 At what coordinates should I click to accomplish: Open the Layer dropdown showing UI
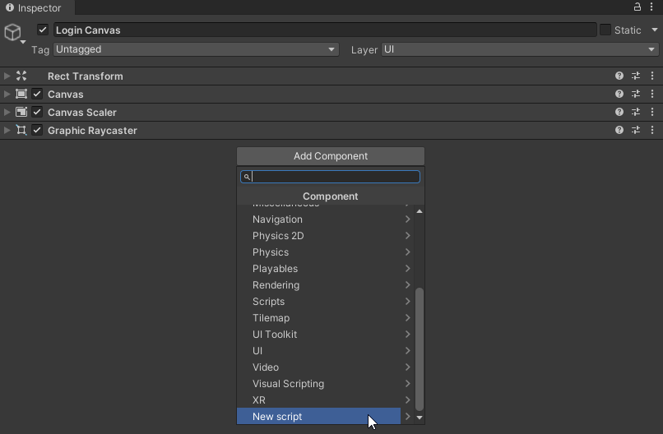click(519, 49)
